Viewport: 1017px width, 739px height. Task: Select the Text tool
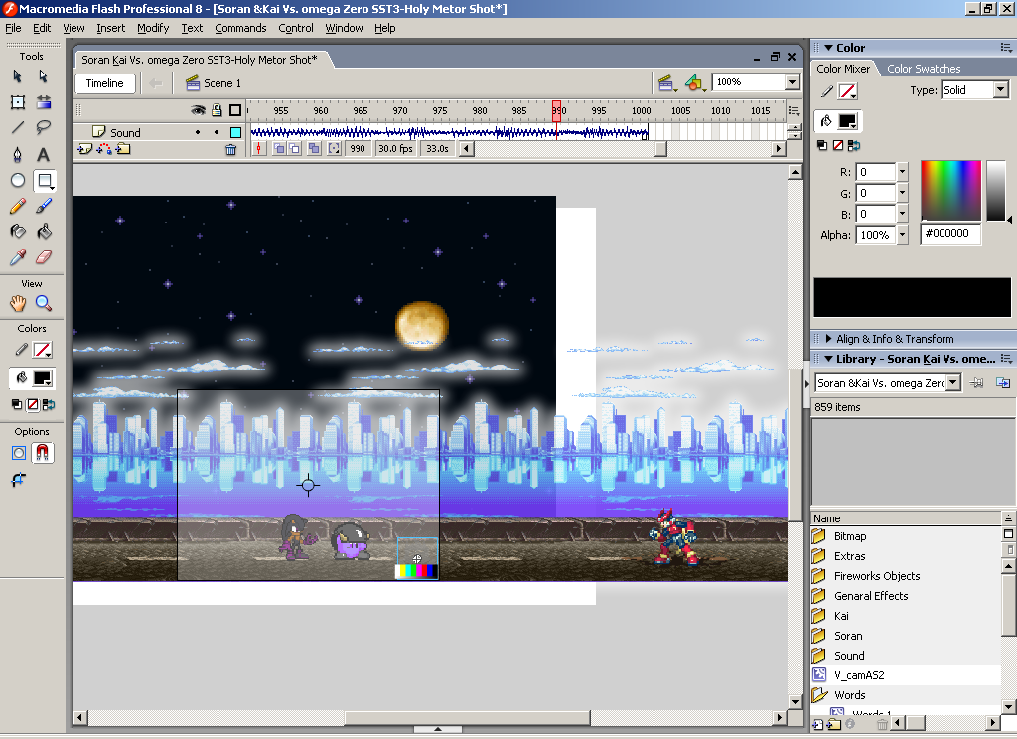coord(44,154)
